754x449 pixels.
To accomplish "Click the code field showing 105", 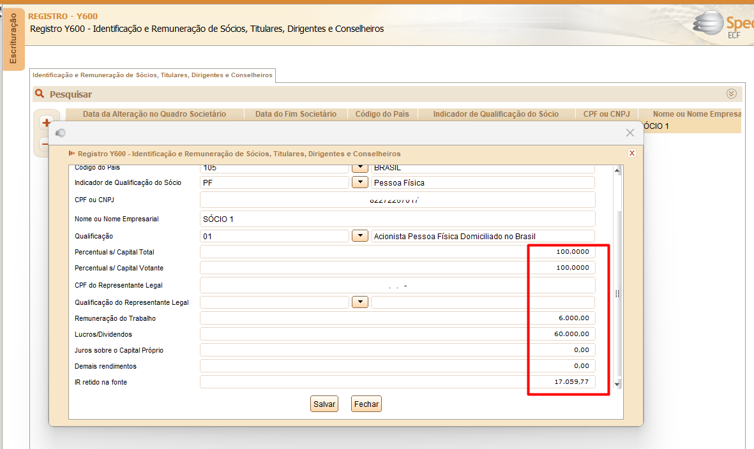I will click(x=274, y=168).
